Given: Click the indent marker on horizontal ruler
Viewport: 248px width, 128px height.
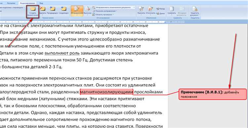Looking at the screenshot, I should (x=165, y=22).
